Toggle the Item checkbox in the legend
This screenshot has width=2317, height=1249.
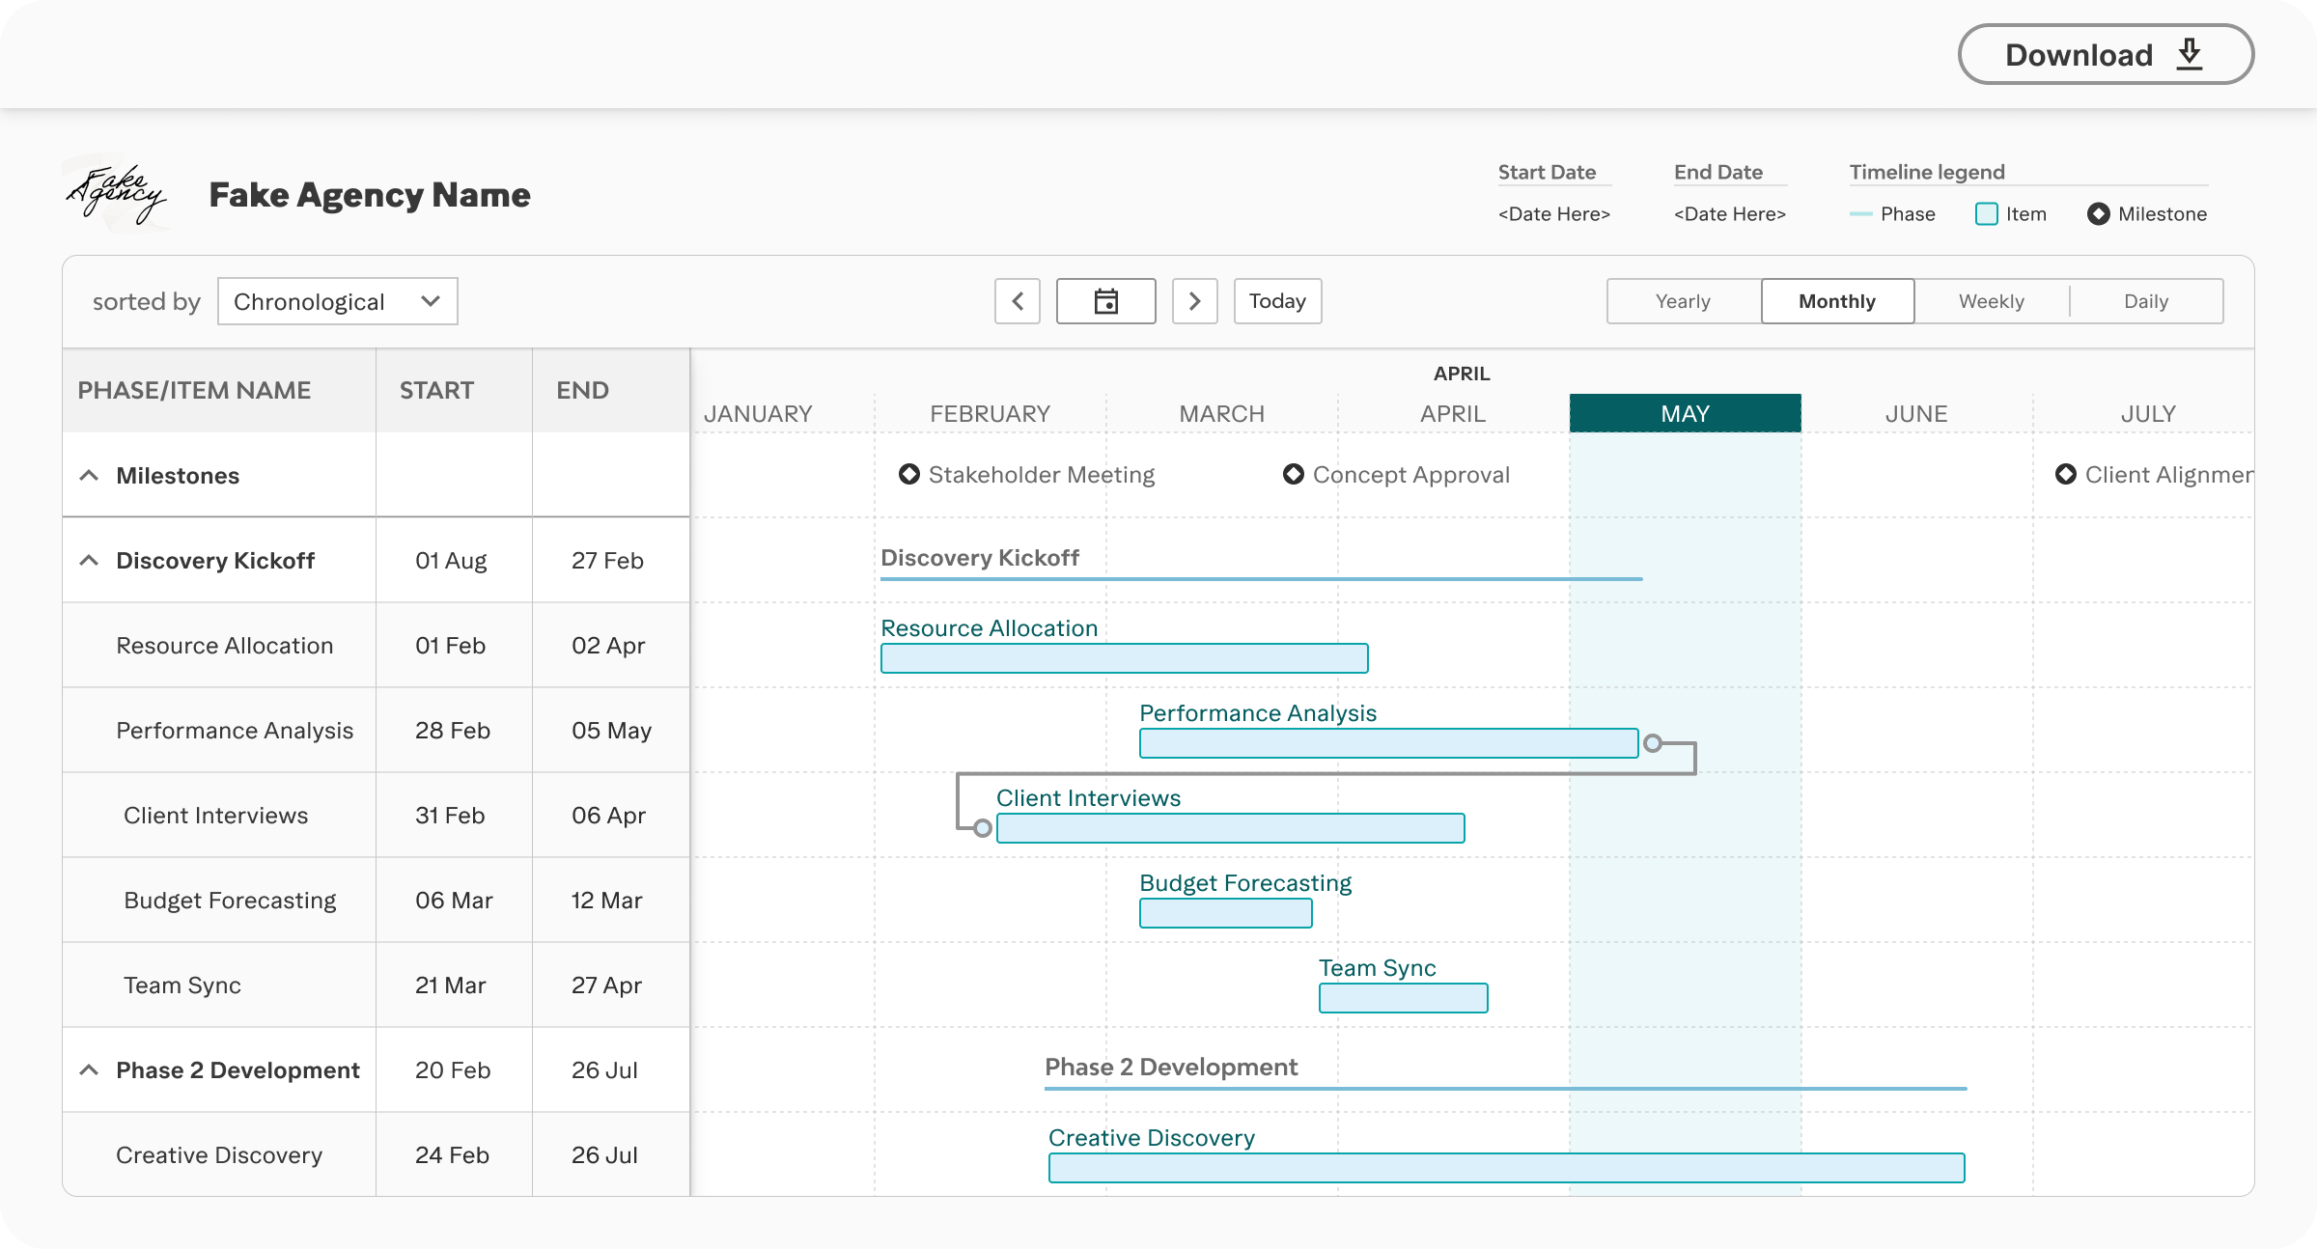pos(1985,213)
